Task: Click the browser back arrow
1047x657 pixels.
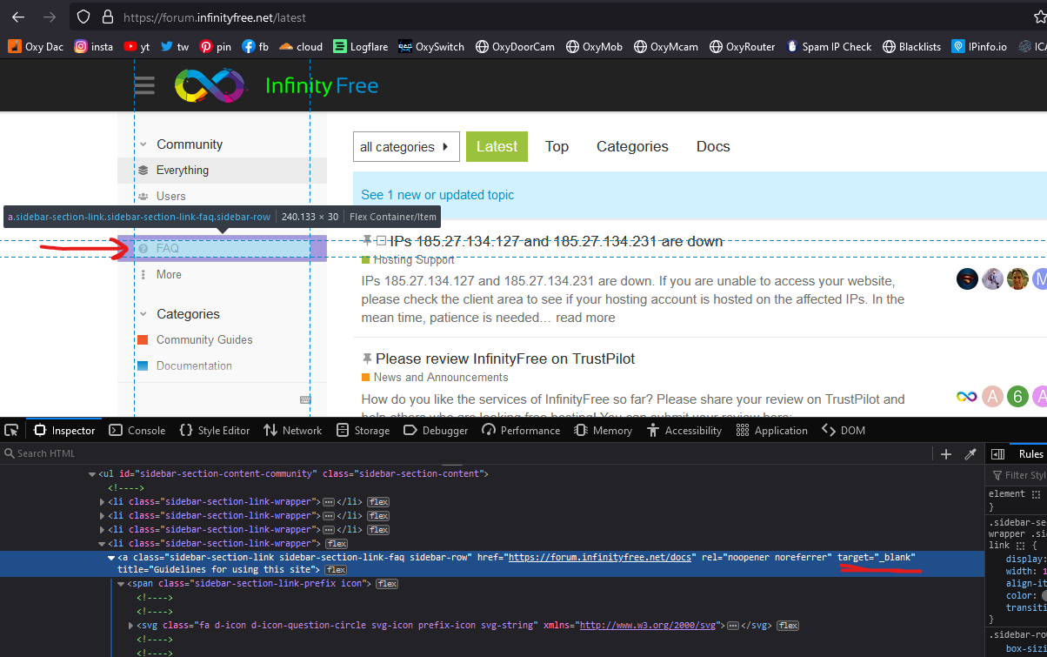Action: (x=18, y=17)
